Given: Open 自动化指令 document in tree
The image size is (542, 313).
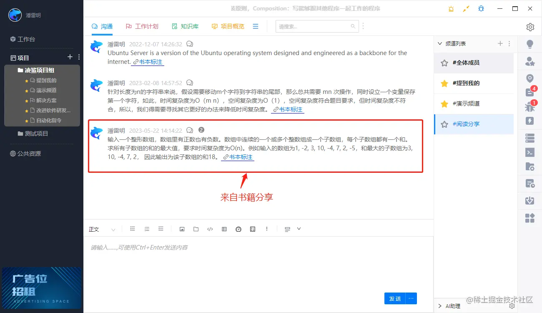Looking at the screenshot, I should pos(46,121).
